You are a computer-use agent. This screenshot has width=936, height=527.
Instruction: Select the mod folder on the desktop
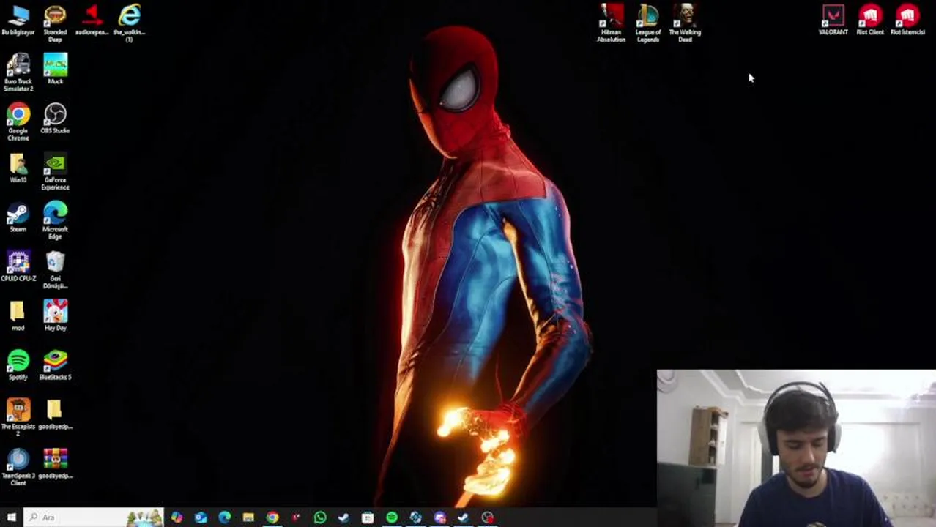pos(18,316)
